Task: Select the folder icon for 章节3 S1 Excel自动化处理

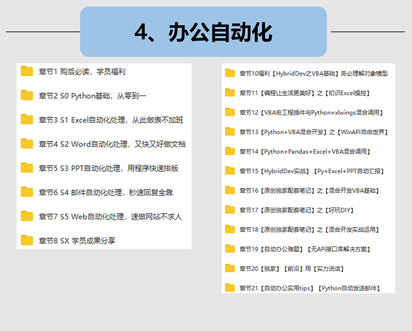Action: 27,119
